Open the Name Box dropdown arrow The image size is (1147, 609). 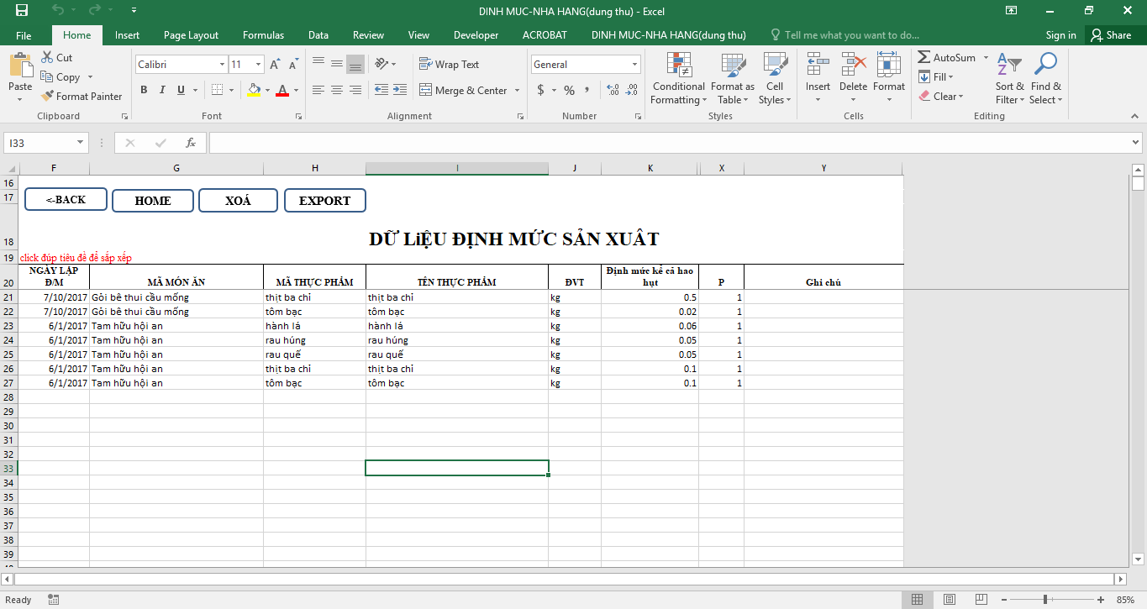pos(81,143)
